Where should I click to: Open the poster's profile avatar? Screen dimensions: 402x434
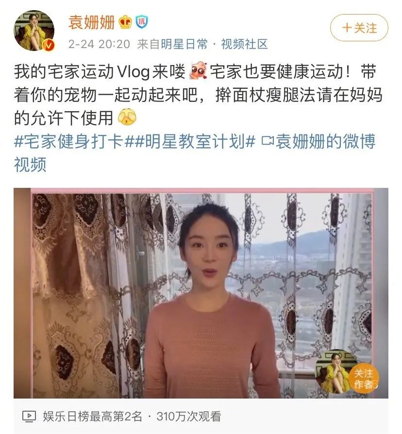pyautogui.click(x=34, y=31)
